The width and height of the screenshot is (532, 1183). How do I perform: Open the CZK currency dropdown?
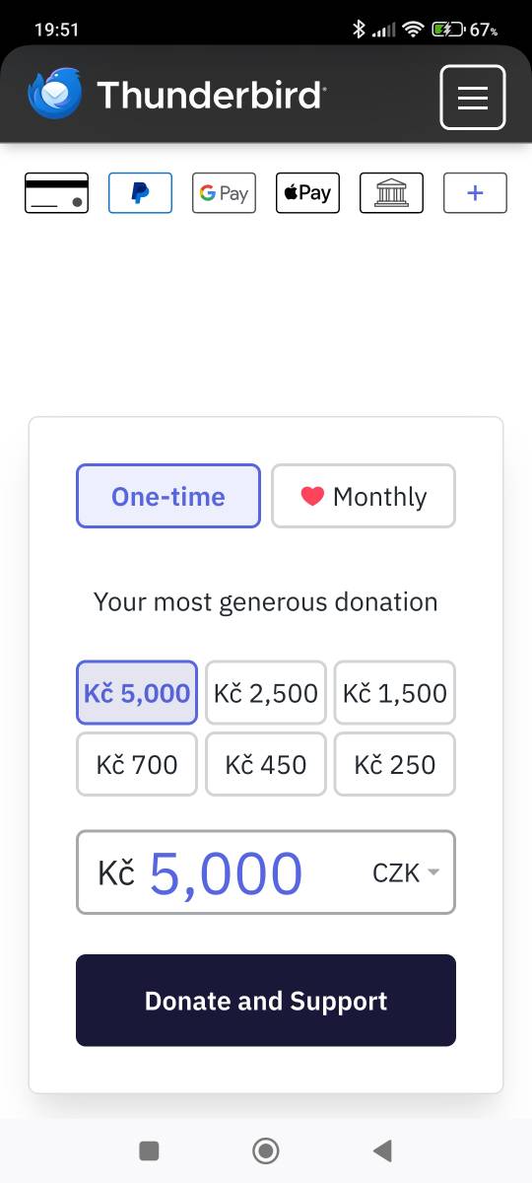point(406,872)
